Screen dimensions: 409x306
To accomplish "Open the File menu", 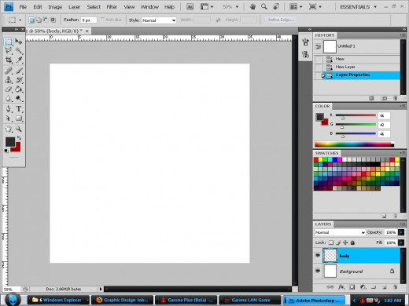I will [x=23, y=7].
